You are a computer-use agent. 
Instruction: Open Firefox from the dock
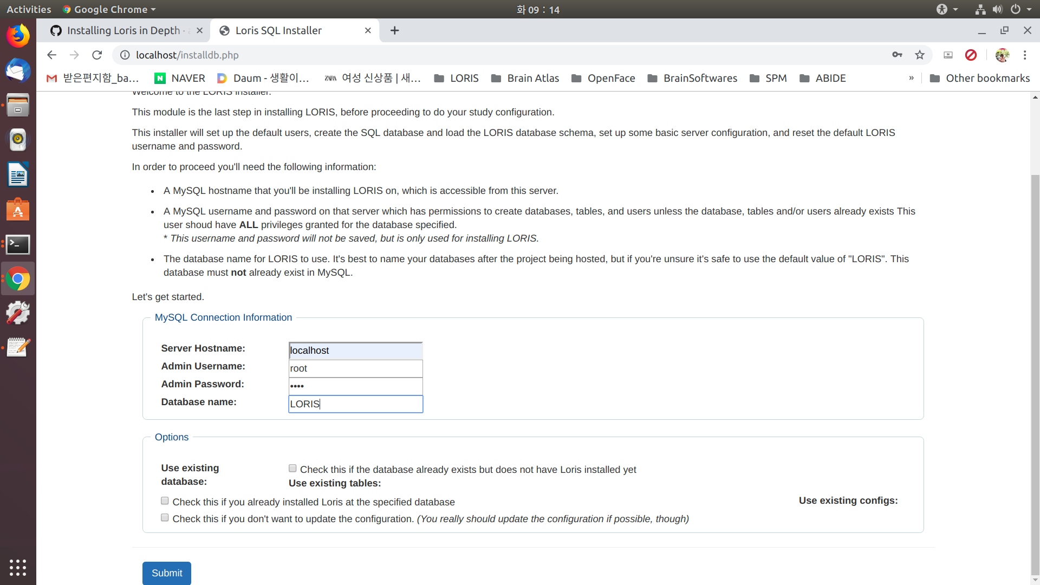coord(18,36)
